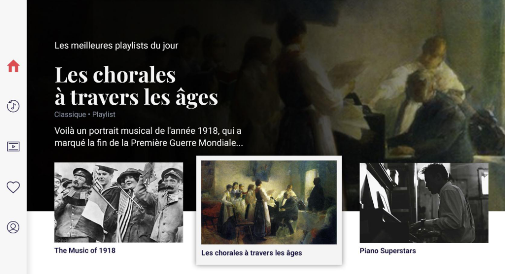Viewport: 505px width, 274px height.
Task: Open "Les chorales à travers les âges" card title
Action: pos(252,253)
